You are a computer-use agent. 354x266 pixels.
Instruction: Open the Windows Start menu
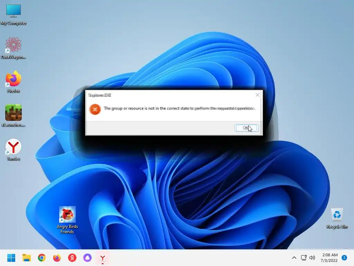point(11,258)
